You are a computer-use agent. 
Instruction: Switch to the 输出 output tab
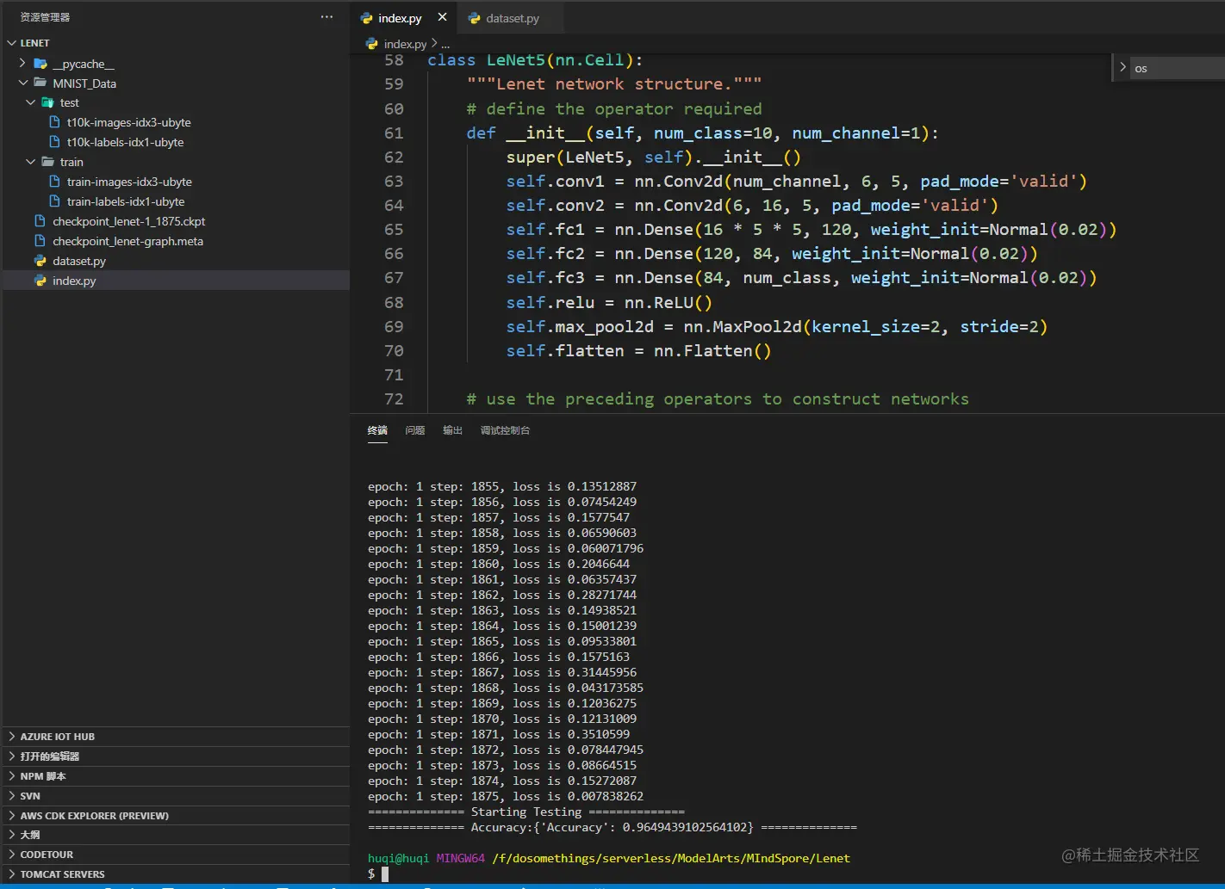point(452,430)
